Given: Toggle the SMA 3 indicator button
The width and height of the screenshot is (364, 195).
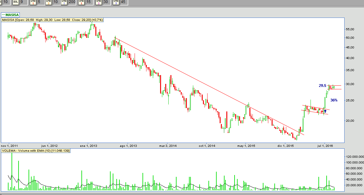Looking at the screenshot, I should point(116,2).
